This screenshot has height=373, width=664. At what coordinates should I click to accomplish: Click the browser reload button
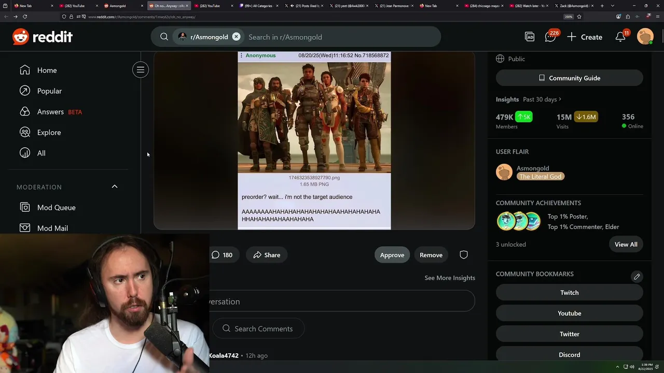pyautogui.click(x=24, y=17)
